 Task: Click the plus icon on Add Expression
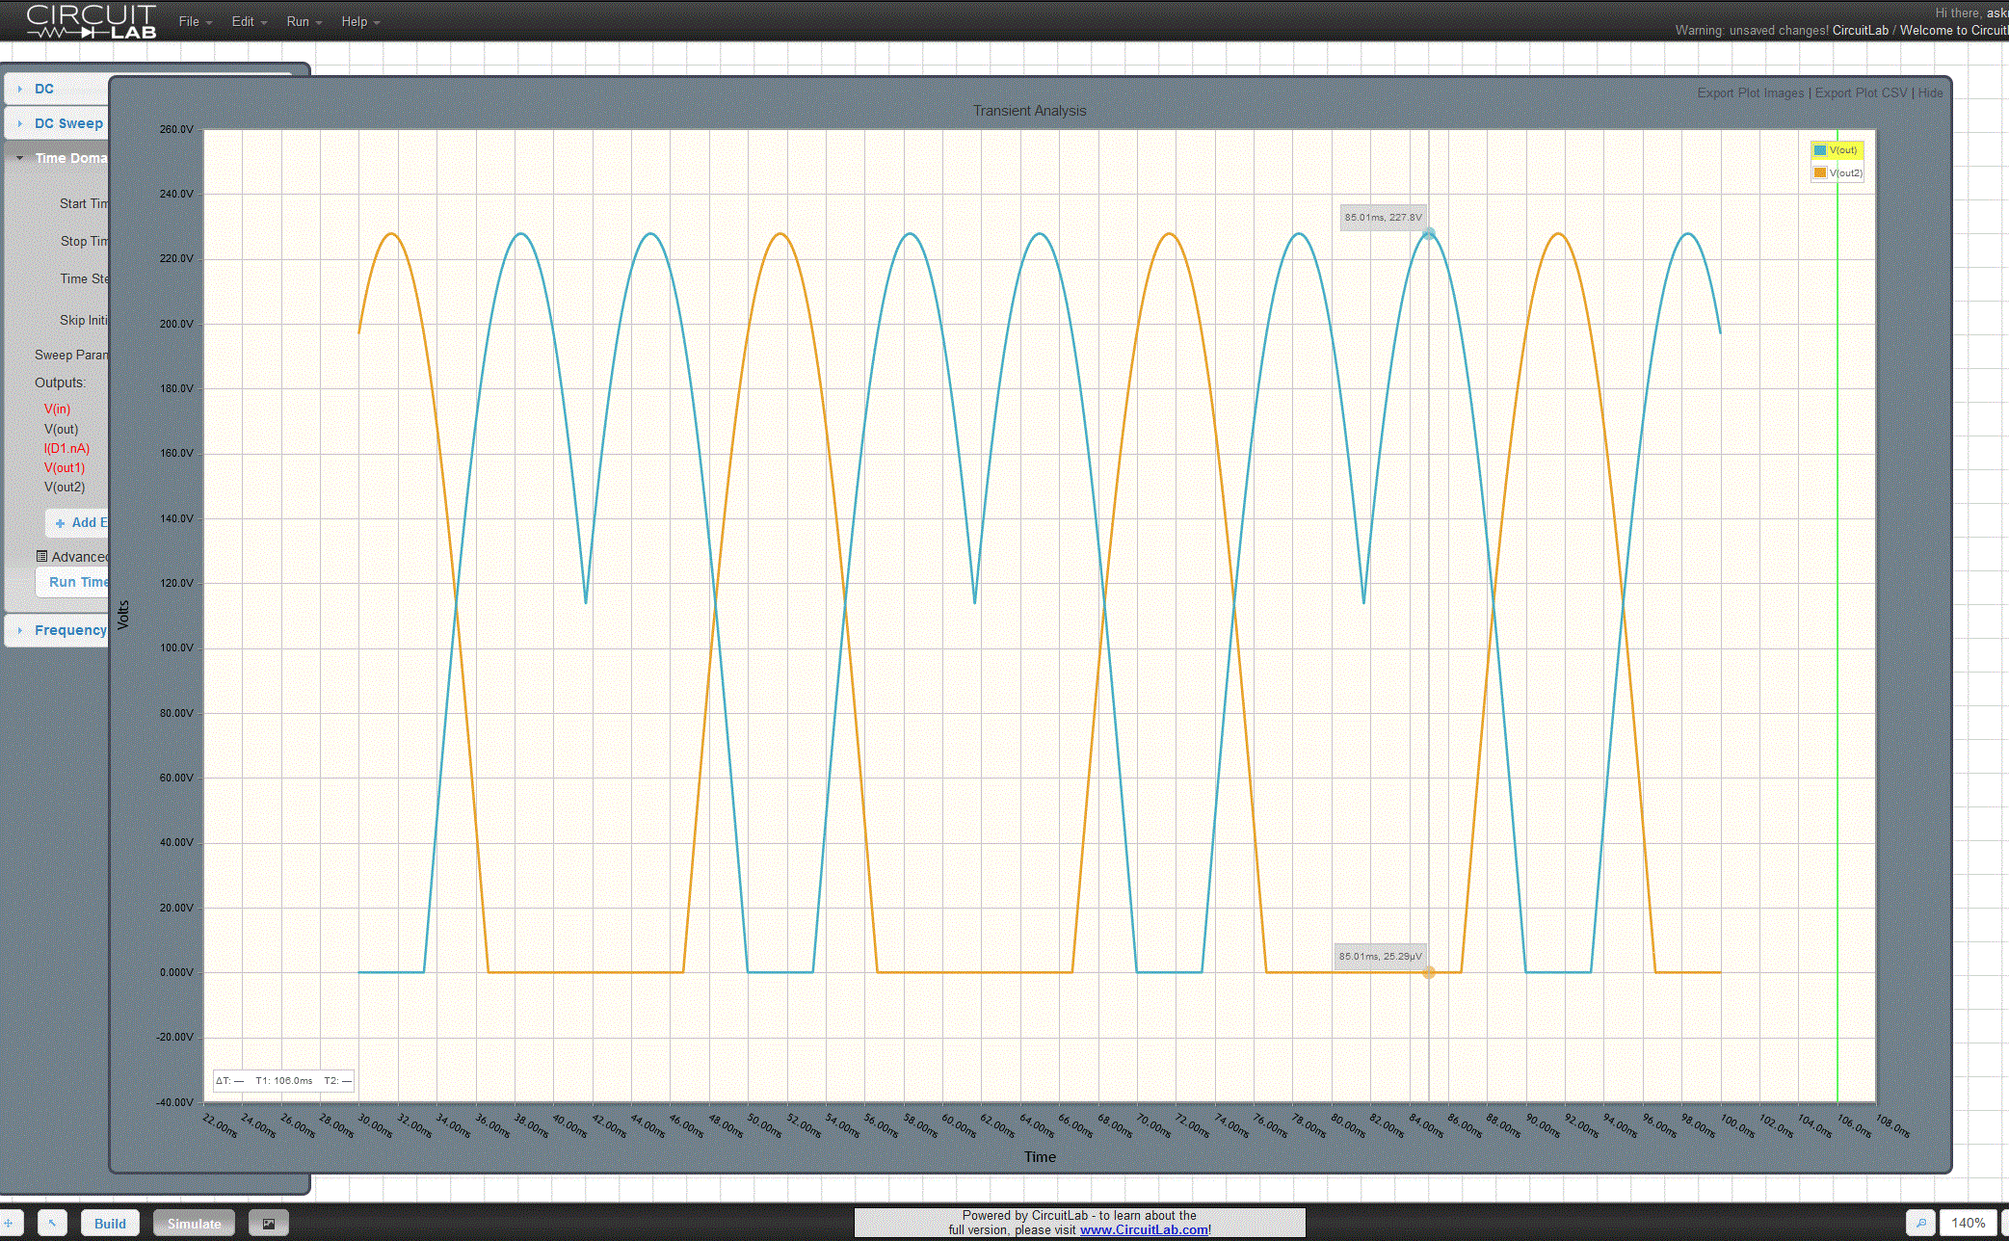coord(60,523)
